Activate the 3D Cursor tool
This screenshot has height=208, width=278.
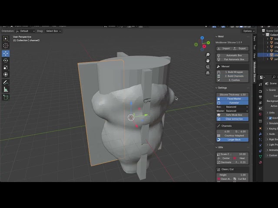[6, 45]
